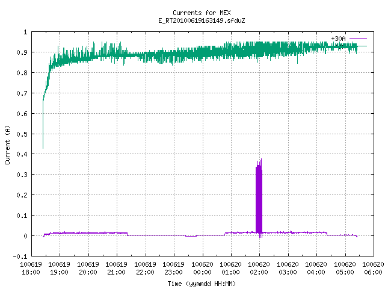The height and width of the screenshot is (289, 385).
Task: Click the x-axis label 100619 22:00
Action: coord(146,269)
